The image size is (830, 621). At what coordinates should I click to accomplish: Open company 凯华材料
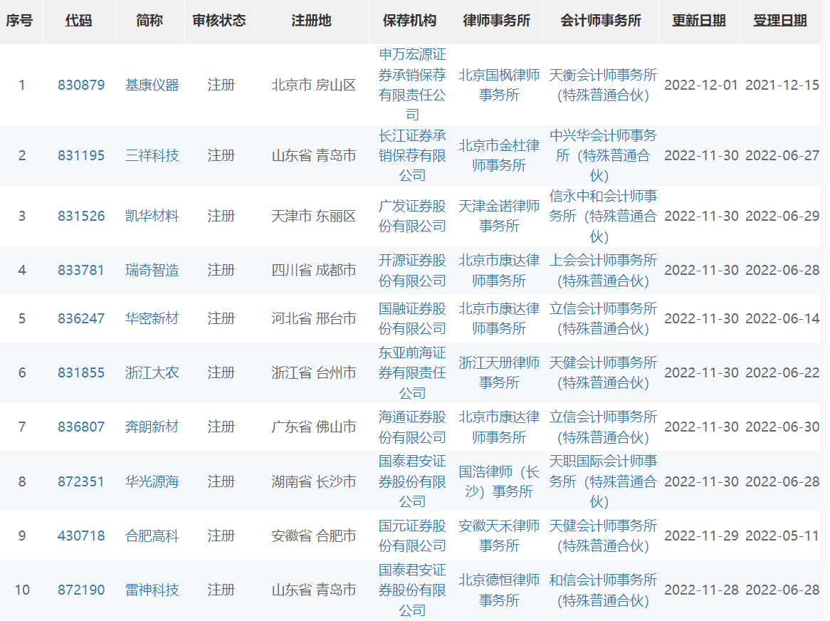[152, 216]
